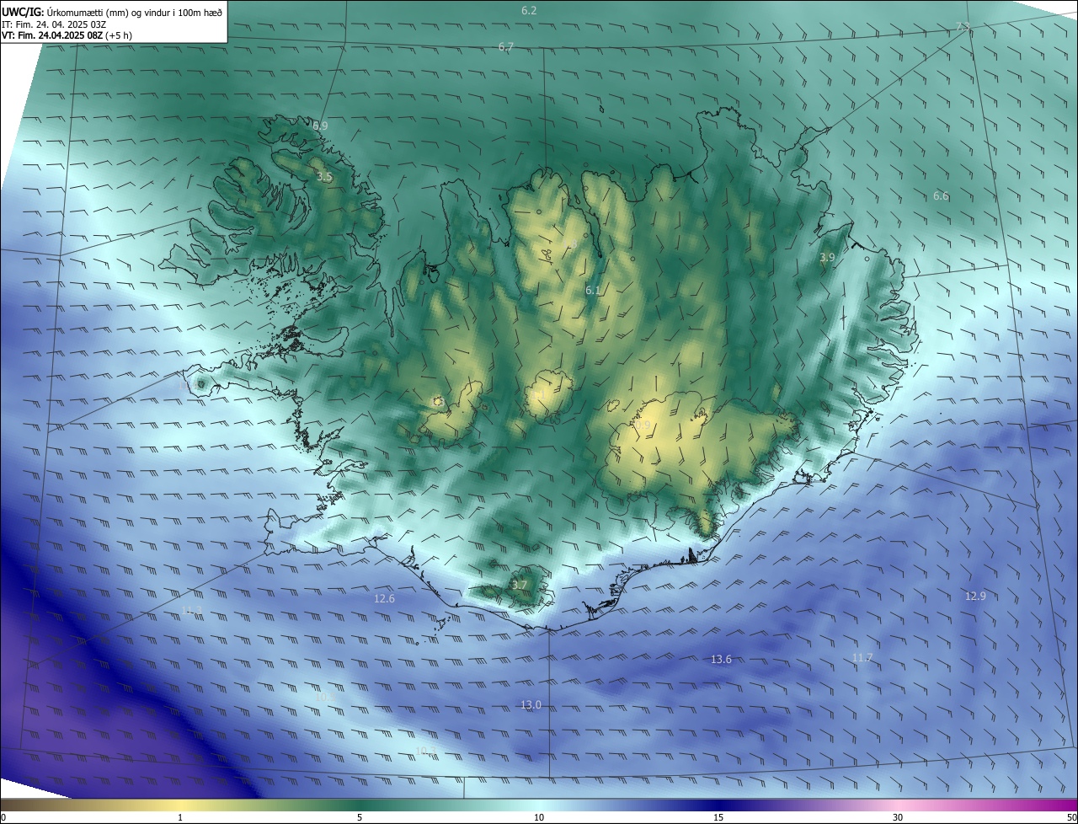The height and width of the screenshot is (824, 1078).
Task: Click the 13.0 value label
Action: 531,705
